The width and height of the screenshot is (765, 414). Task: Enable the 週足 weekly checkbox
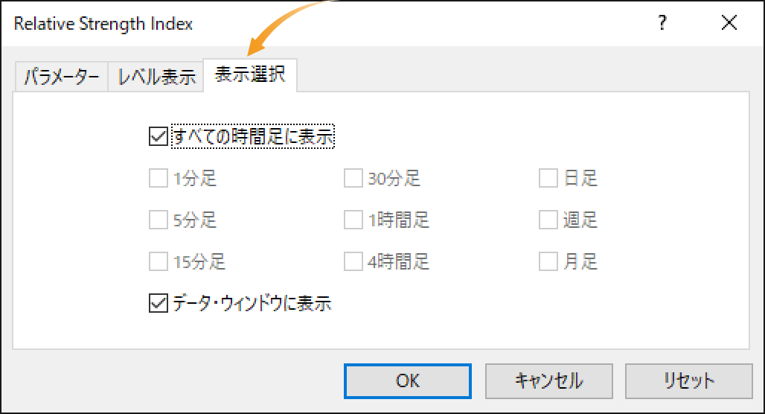[548, 220]
